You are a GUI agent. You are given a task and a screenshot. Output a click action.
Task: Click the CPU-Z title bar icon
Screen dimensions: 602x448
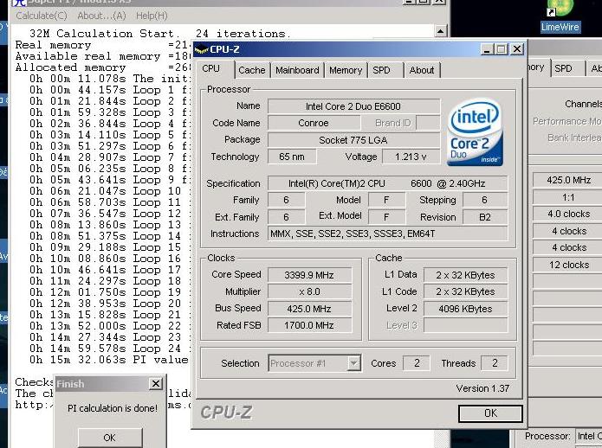tap(201, 49)
